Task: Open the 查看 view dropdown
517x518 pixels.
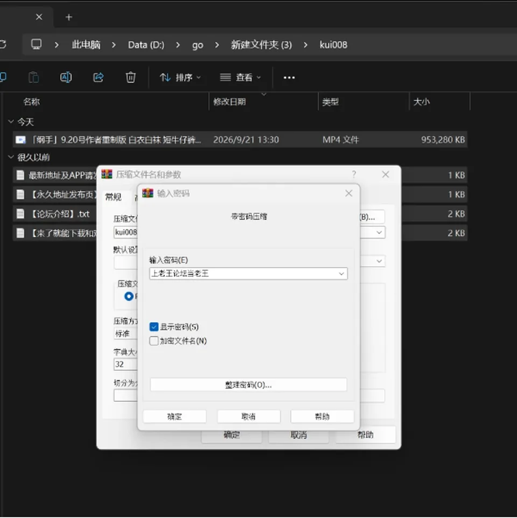Action: [x=241, y=78]
